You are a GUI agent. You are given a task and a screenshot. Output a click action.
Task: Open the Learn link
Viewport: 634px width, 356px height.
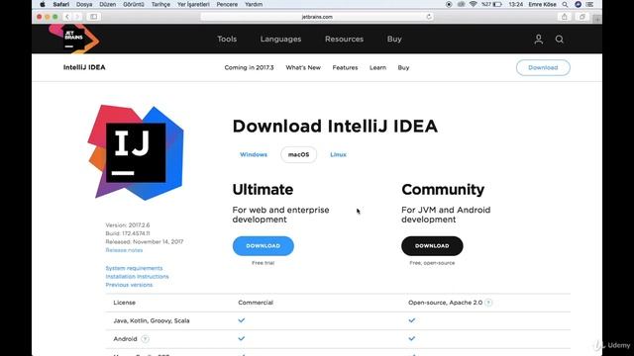tap(377, 67)
